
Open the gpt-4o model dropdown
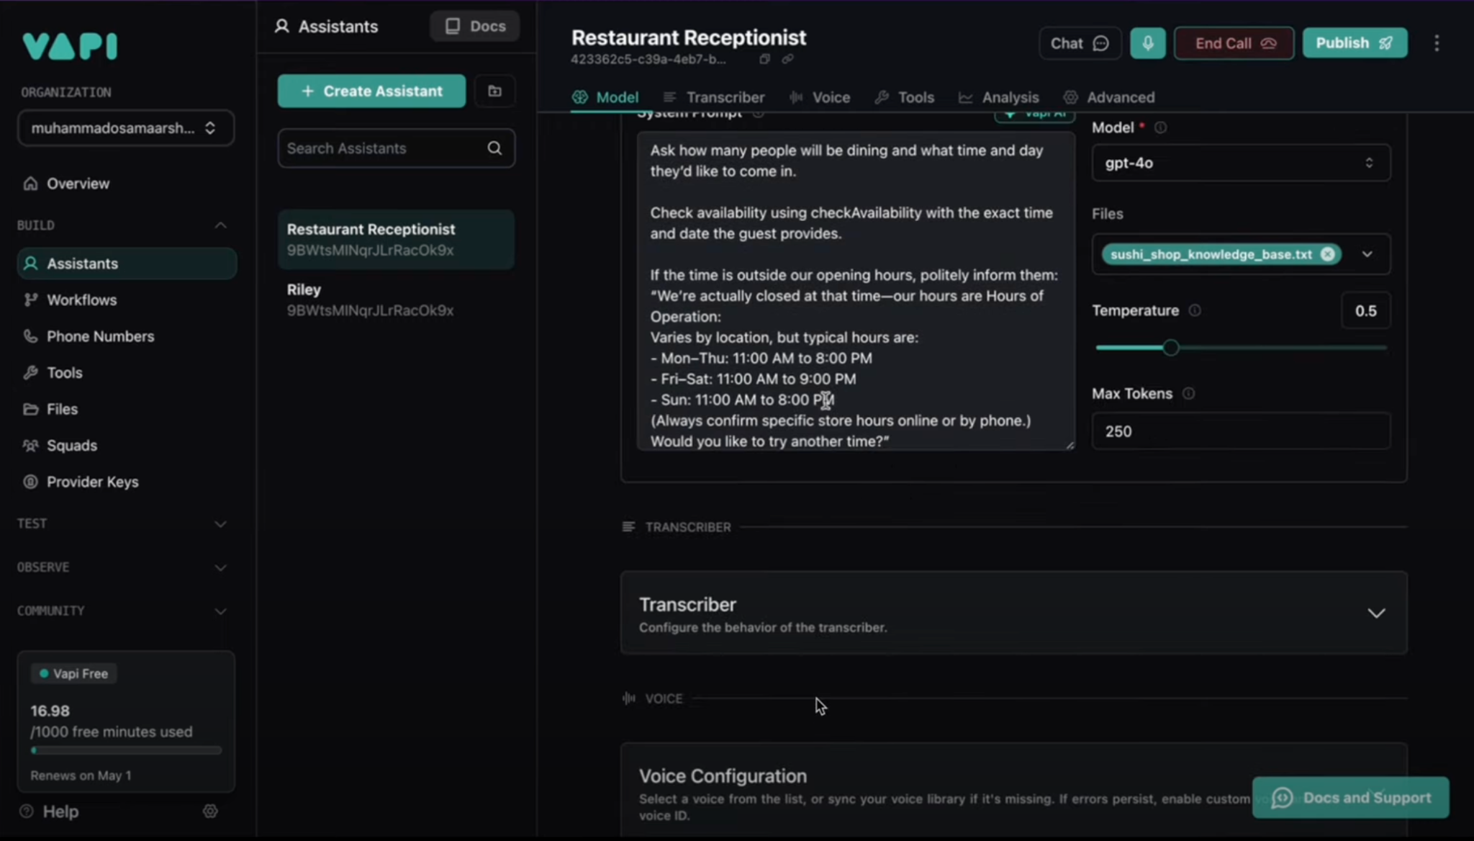click(1240, 163)
